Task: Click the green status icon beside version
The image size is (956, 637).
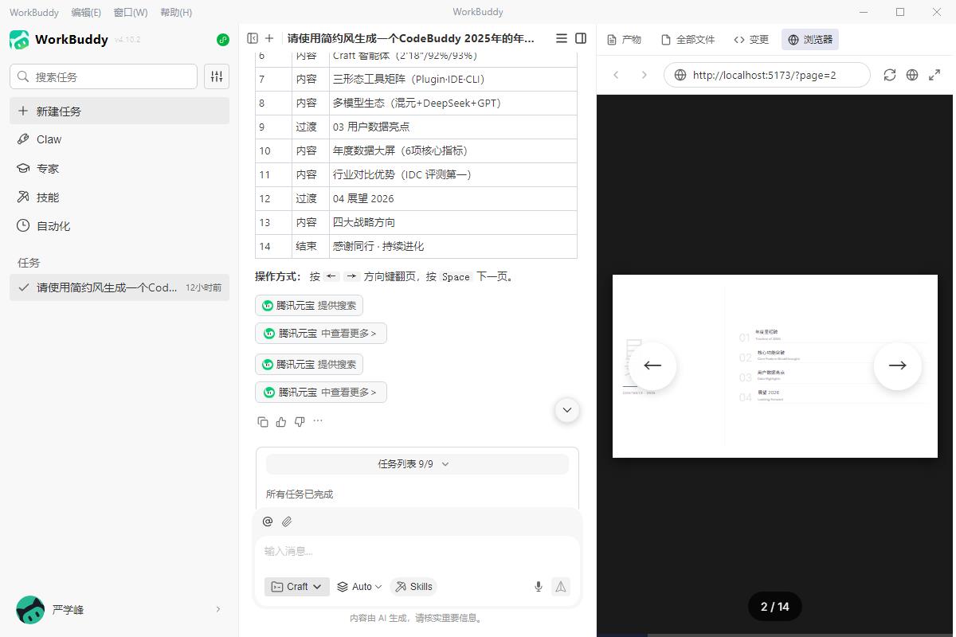Action: [222, 40]
